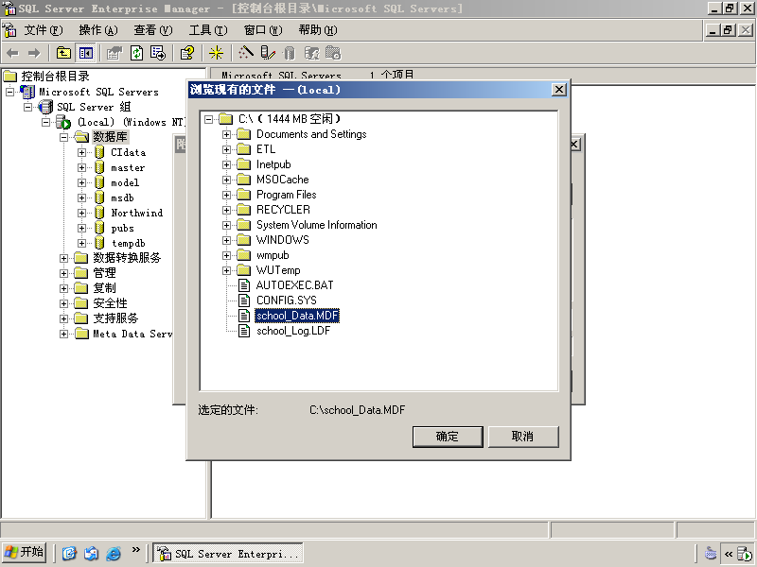Viewport: 757px width, 567px height.
Task: Expand the 安全性 folder node
Action: 63,303
